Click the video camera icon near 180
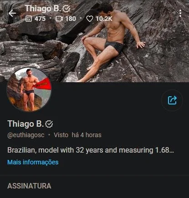The width and height of the screenshot is (189, 198). 59,19
